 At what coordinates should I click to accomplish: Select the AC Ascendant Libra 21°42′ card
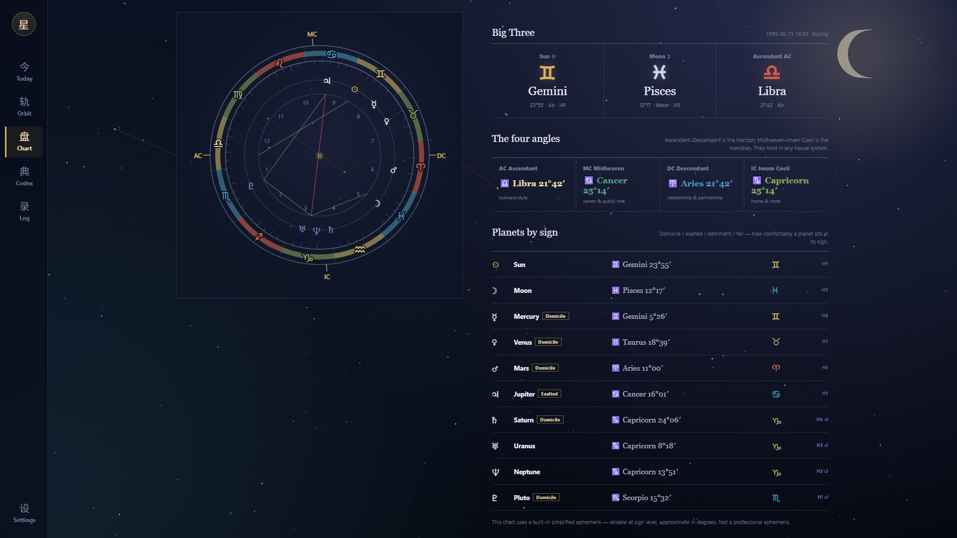[534, 184]
